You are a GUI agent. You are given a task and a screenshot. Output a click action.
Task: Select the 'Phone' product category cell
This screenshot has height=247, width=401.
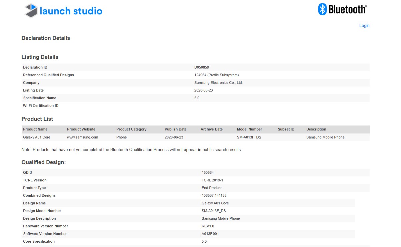122,137
